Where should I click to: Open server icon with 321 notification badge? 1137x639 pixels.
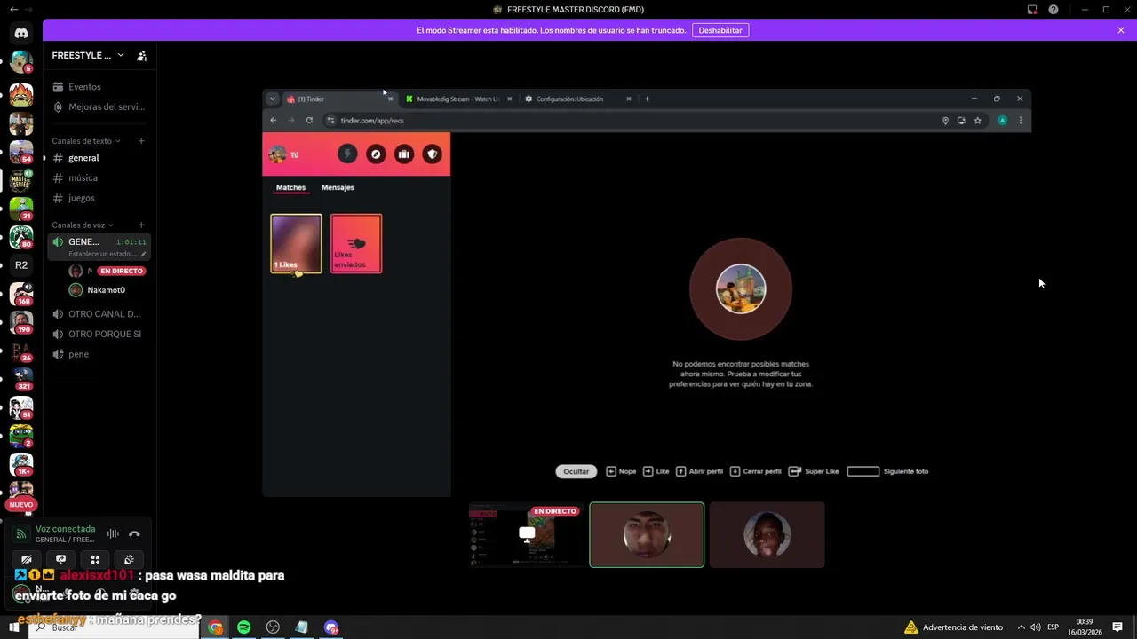click(x=21, y=379)
